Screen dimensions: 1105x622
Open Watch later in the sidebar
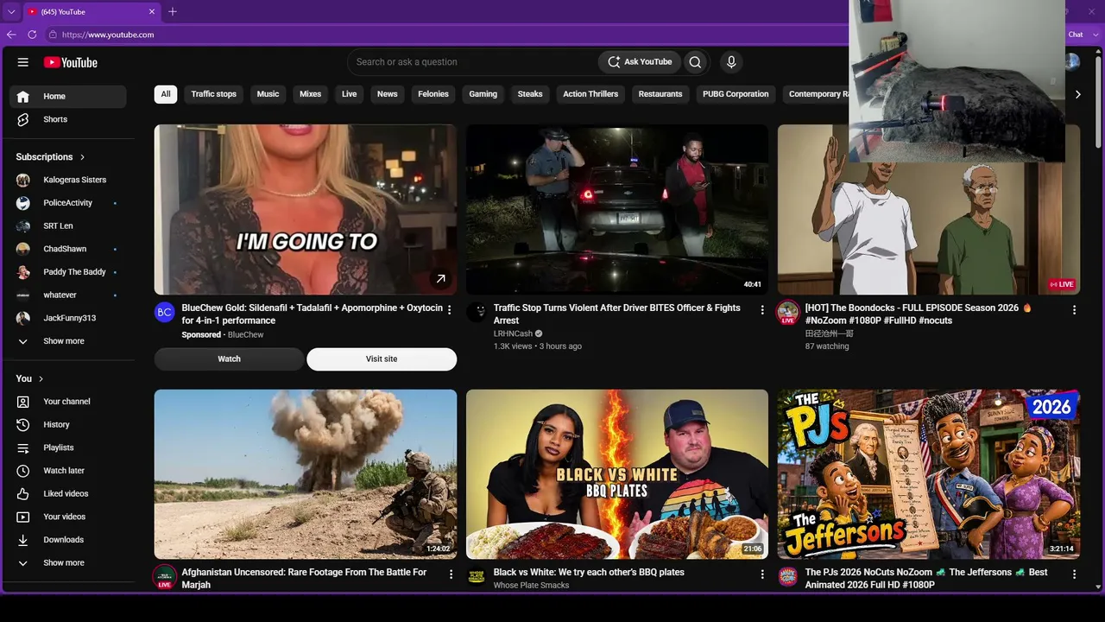click(68, 471)
